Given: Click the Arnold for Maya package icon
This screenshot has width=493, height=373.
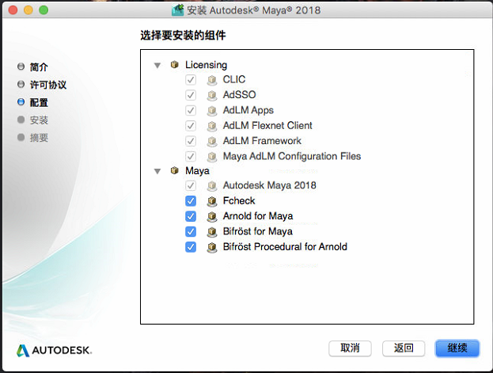Looking at the screenshot, I should tap(212, 216).
